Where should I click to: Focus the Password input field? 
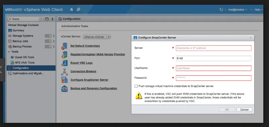[214, 78]
